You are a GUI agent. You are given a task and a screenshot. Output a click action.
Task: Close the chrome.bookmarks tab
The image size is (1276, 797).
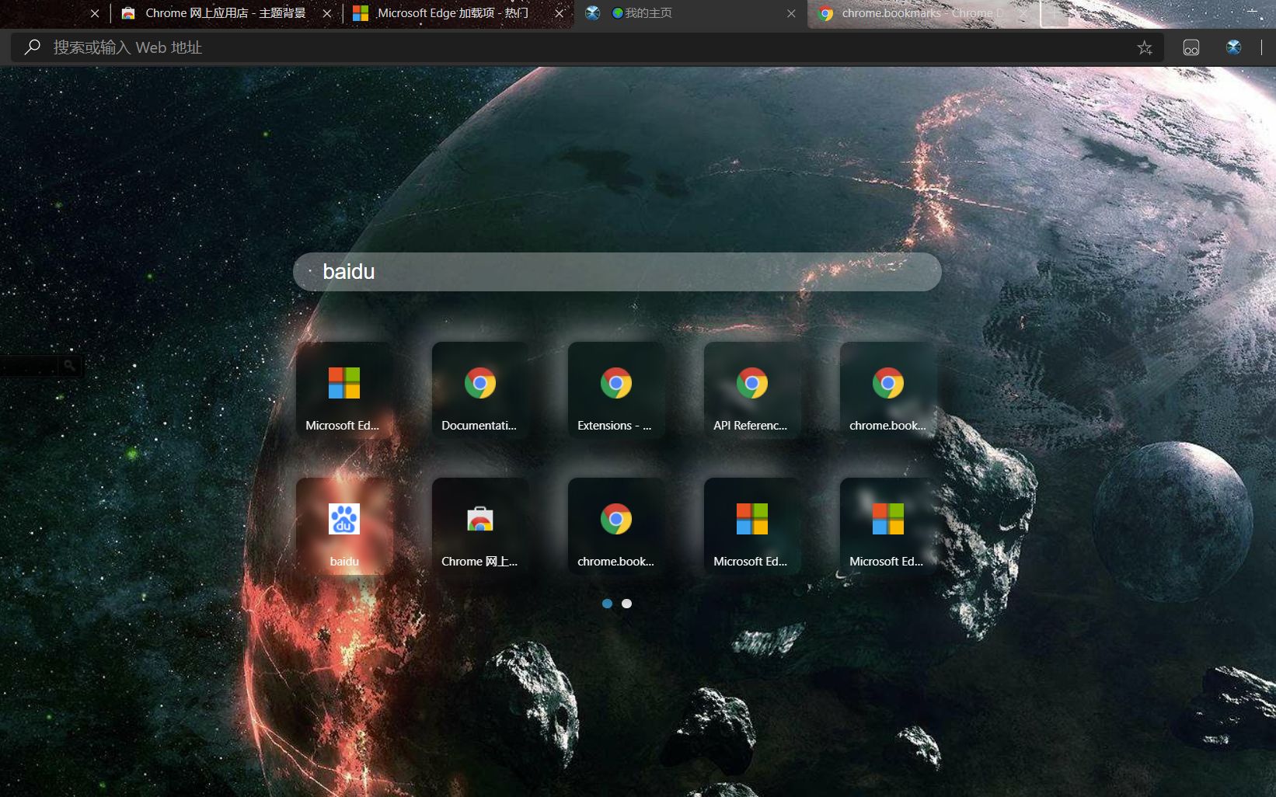[1023, 13]
